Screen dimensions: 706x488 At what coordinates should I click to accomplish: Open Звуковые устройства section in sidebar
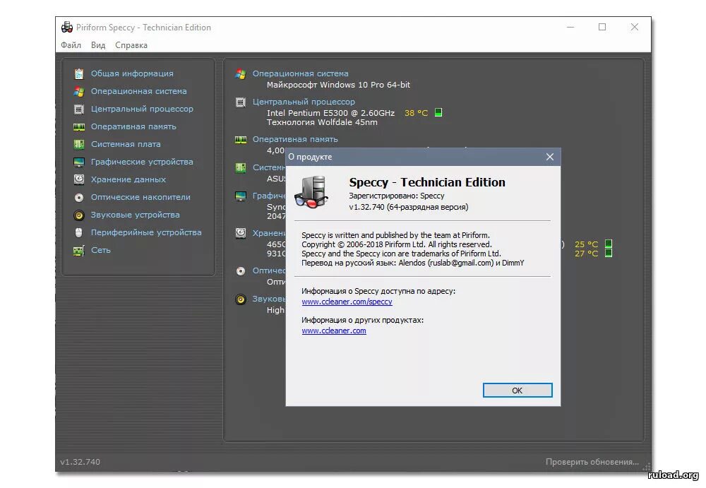point(135,215)
